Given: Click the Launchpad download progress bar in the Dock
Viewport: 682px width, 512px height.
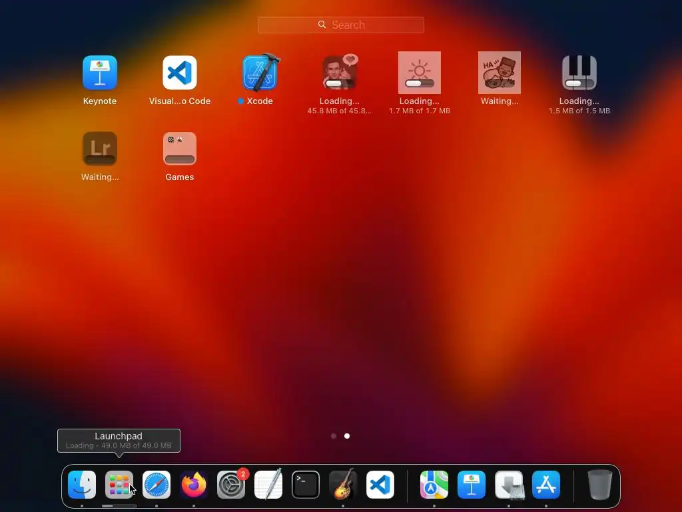Looking at the screenshot, I should click(x=119, y=506).
